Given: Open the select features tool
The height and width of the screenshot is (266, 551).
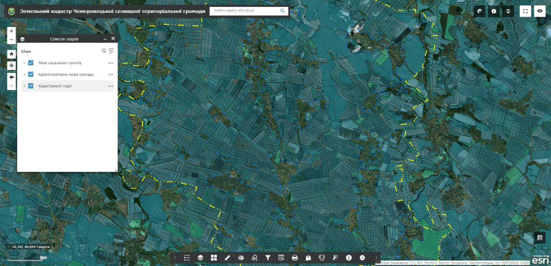Looking at the screenshot, I should [x=335, y=257].
